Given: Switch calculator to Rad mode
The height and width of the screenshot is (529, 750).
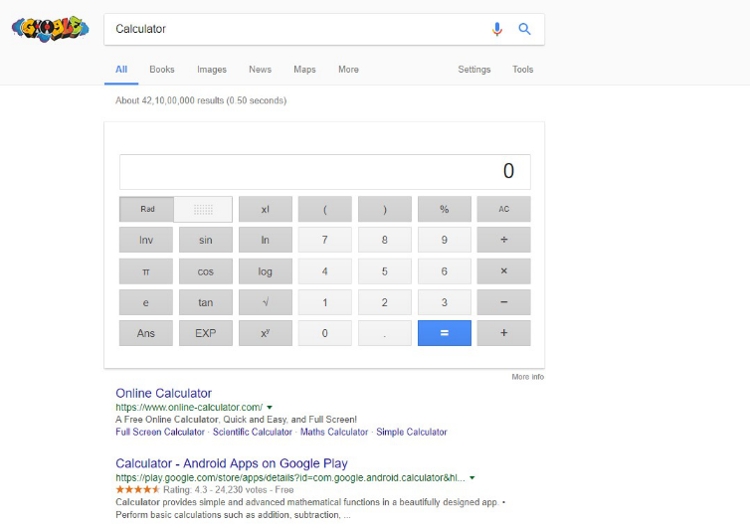Looking at the screenshot, I should click(147, 209).
